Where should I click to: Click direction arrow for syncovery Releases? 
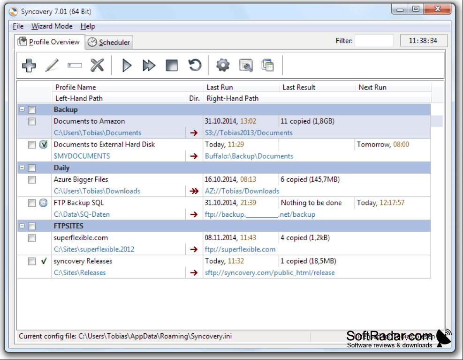pyautogui.click(x=194, y=273)
